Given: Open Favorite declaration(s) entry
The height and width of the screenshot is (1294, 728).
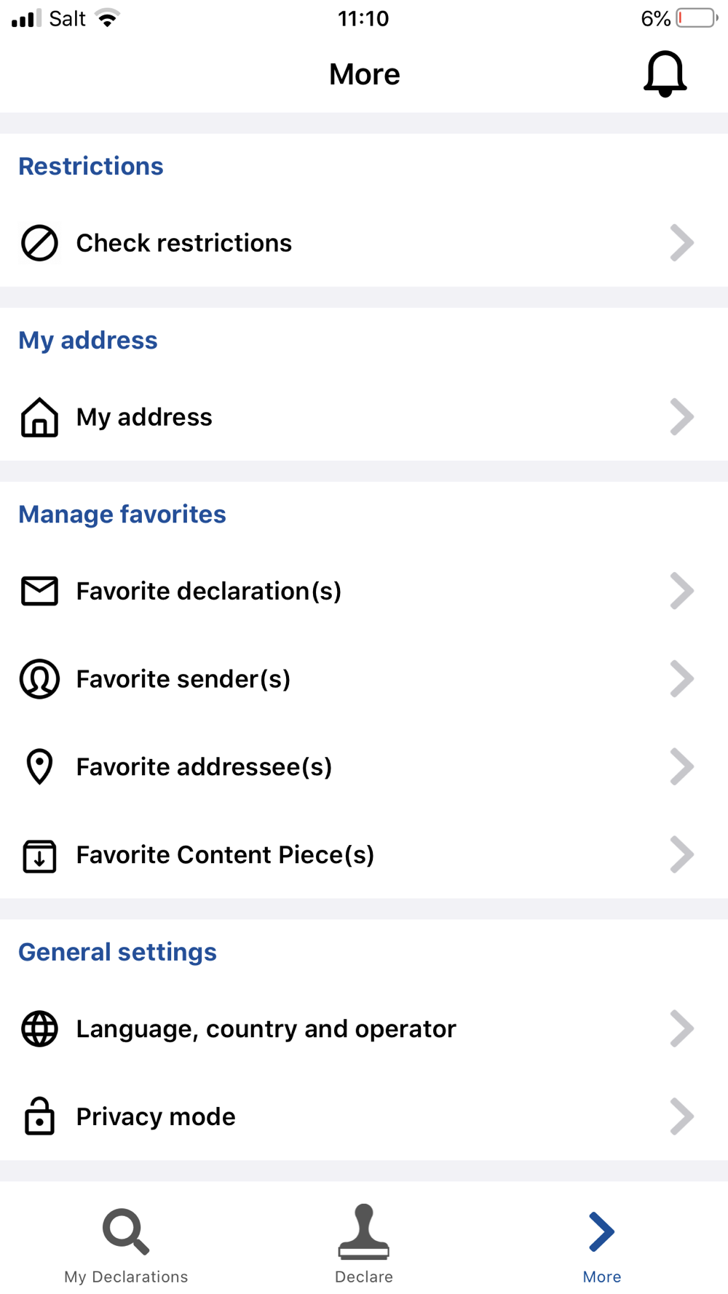Looking at the screenshot, I should [364, 591].
